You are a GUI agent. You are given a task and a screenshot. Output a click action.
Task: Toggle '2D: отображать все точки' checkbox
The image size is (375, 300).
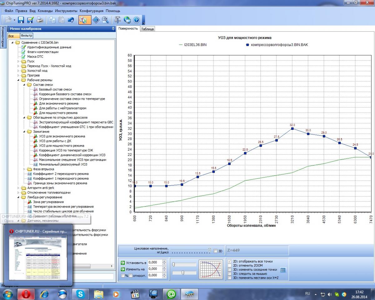[230, 261]
